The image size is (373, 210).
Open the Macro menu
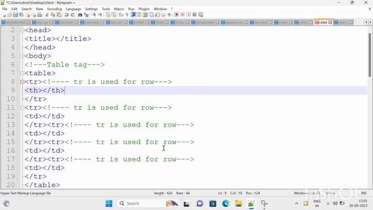pos(119,9)
